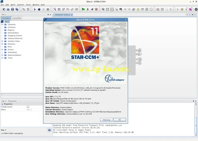198x141 pixels.
Task: Click the magenta square toolbar icon
Action: (x=190, y=9)
